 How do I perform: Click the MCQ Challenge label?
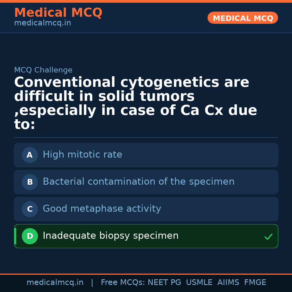point(43,70)
